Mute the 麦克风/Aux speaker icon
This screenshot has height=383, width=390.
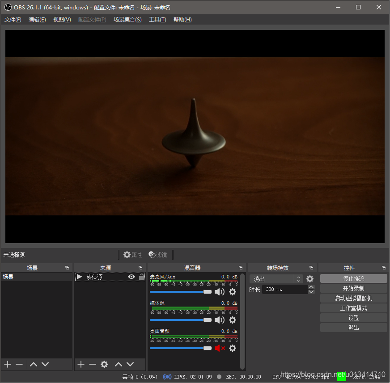pos(220,292)
